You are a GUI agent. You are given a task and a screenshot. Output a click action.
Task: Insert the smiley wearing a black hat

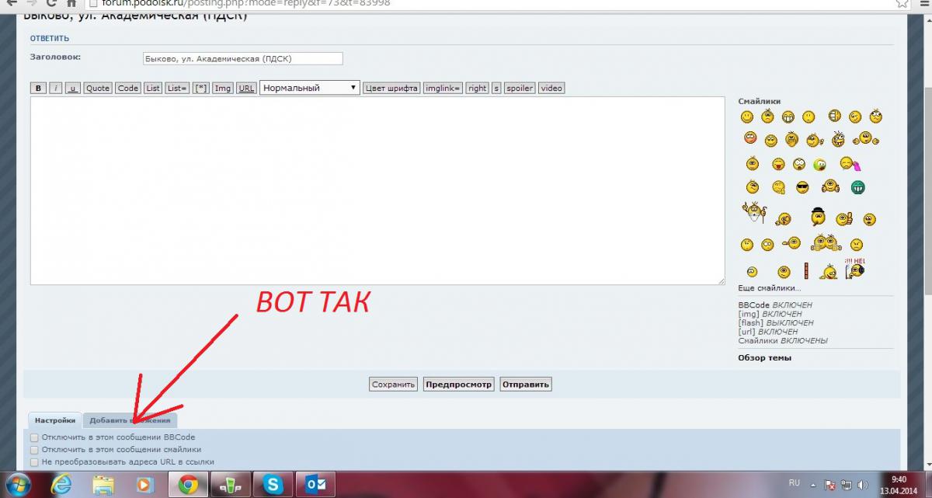pos(817,217)
